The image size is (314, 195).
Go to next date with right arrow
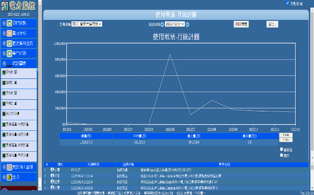187,24
